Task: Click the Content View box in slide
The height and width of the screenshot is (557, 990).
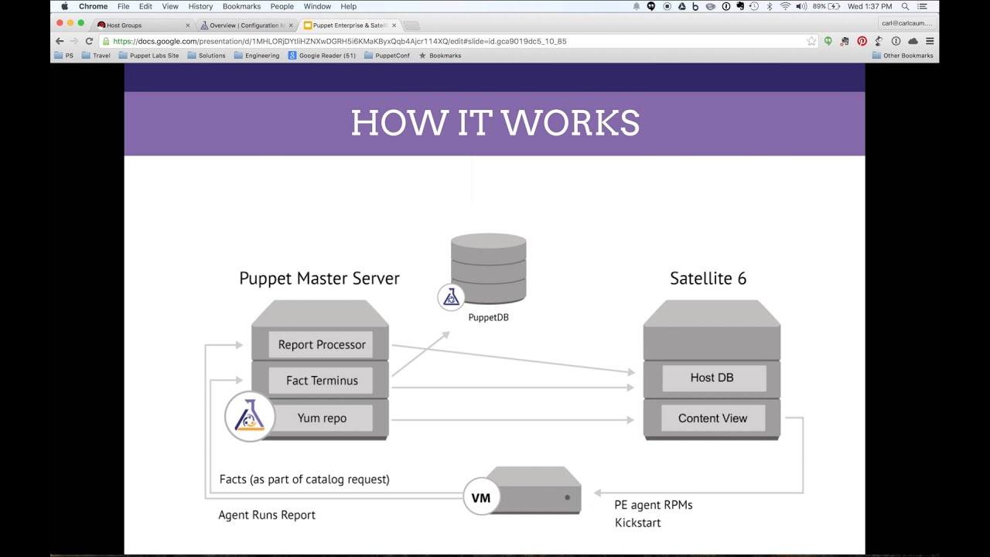Action: (x=712, y=418)
